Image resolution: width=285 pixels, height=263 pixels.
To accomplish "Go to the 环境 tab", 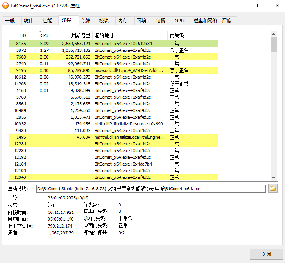I will pyautogui.click(x=142, y=21).
